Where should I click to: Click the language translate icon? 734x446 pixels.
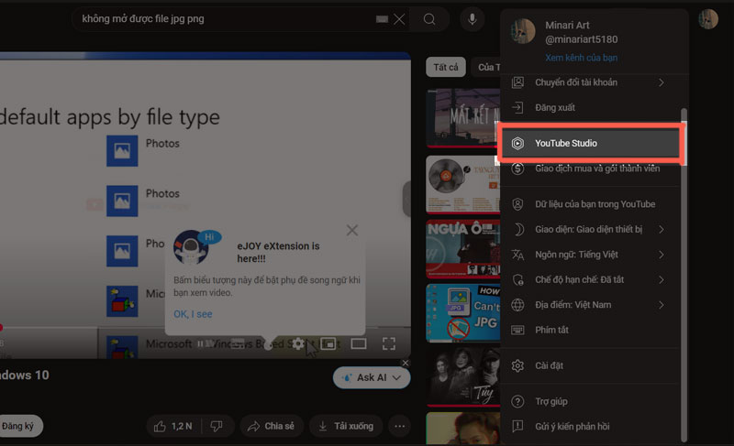point(517,255)
